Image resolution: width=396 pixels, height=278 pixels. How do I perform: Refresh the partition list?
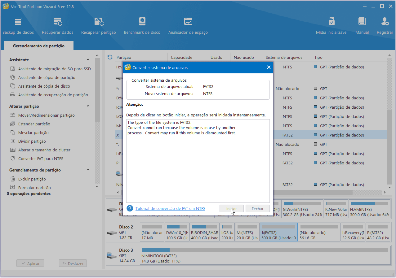tap(110, 57)
